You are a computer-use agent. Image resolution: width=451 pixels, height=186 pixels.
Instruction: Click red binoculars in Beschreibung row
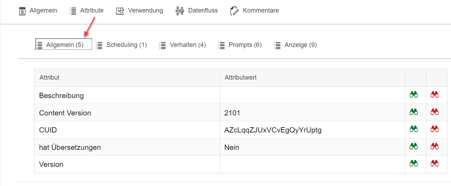coord(435,95)
